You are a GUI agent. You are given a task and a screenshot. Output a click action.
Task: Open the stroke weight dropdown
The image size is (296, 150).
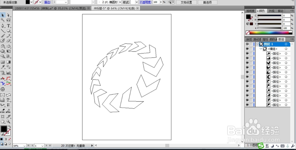click(x=66, y=2)
